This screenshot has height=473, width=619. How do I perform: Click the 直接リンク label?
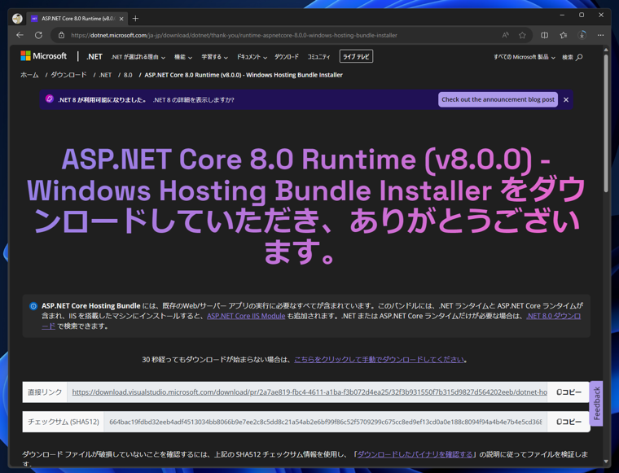tap(45, 392)
